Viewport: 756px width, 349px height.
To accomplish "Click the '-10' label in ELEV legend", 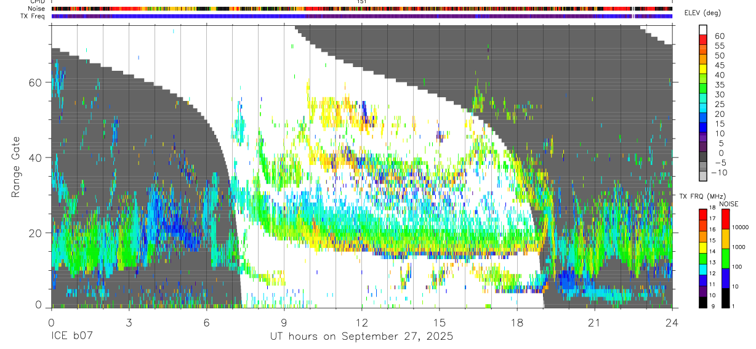I will tap(718, 172).
